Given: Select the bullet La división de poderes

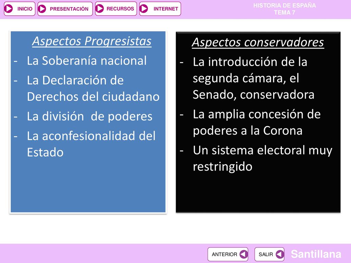Looking at the screenshot, I should coord(89,116).
